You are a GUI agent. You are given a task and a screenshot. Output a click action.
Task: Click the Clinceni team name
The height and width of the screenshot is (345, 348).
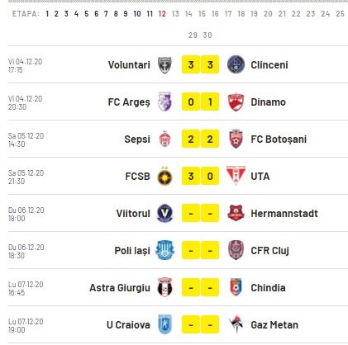pyautogui.click(x=269, y=65)
